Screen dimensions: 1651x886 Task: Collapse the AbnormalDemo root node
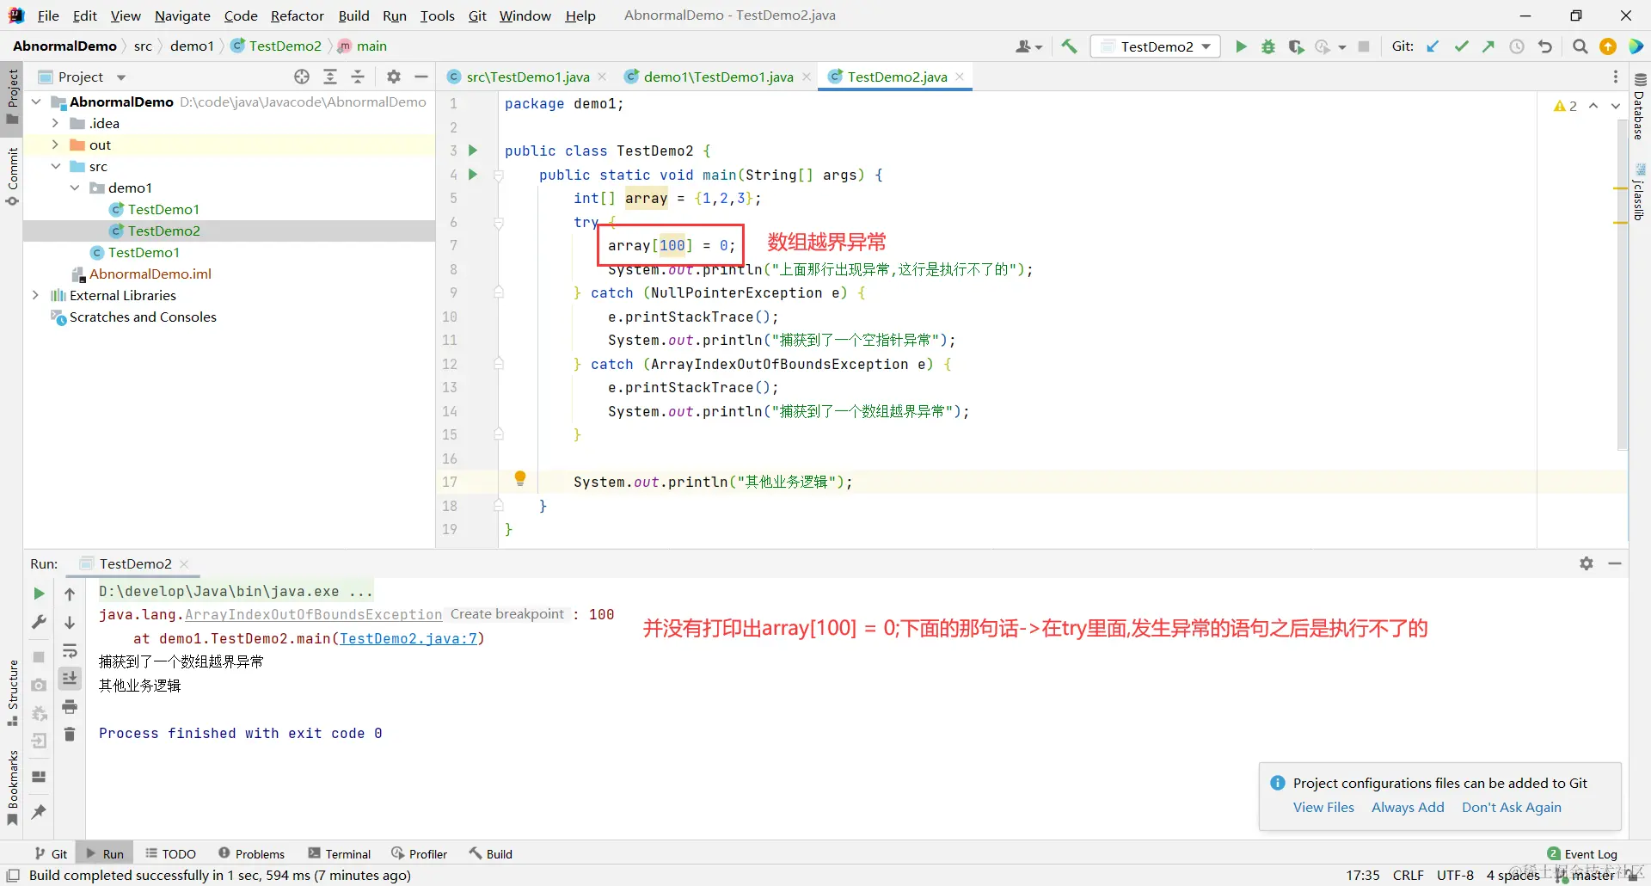(36, 102)
